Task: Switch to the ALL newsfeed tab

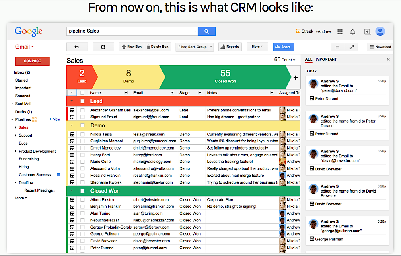Action: tap(308, 59)
